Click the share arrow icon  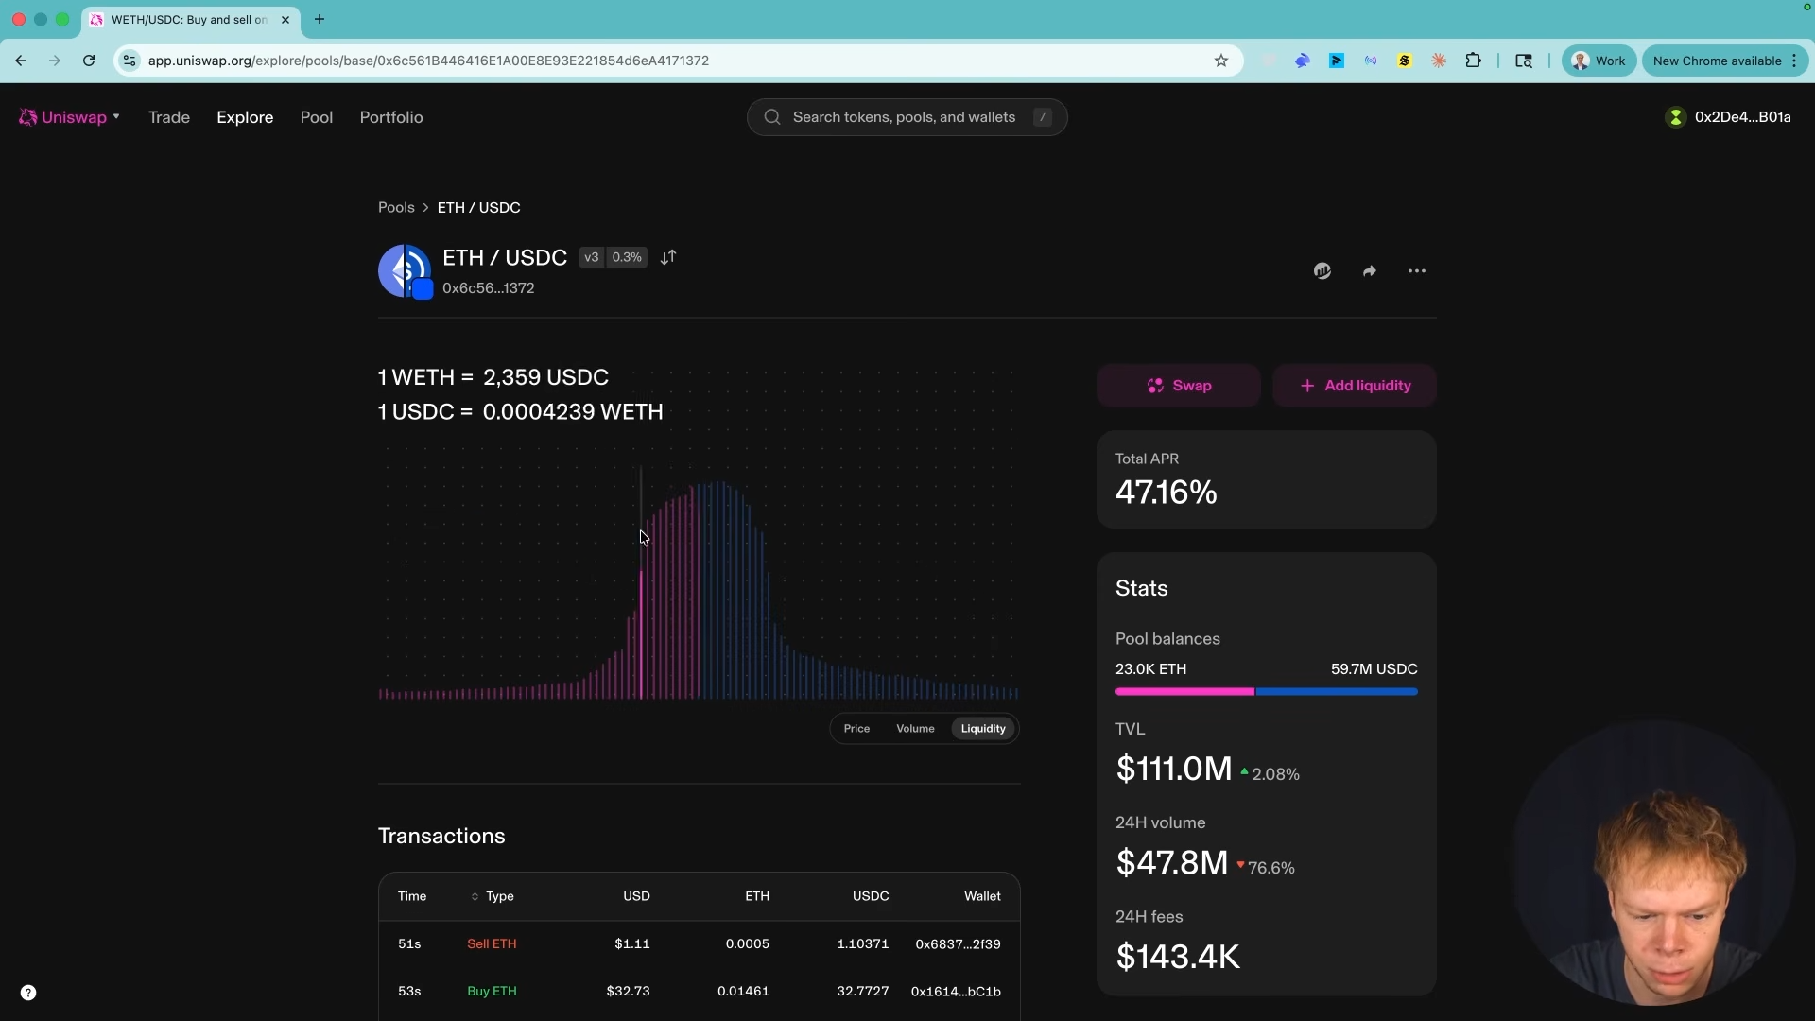[x=1370, y=271]
